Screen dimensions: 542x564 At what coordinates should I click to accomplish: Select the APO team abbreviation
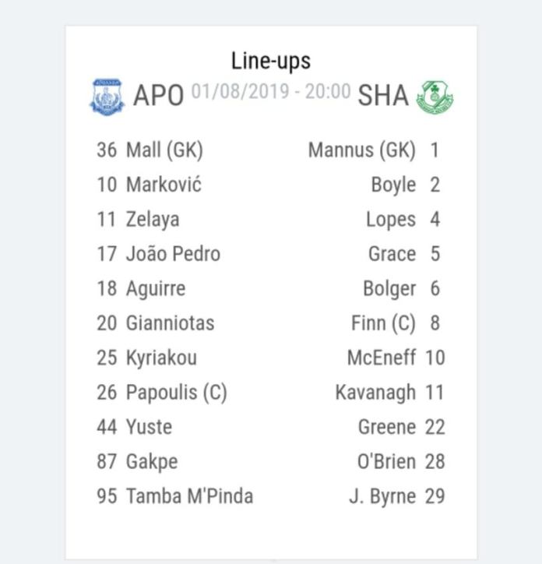click(159, 96)
